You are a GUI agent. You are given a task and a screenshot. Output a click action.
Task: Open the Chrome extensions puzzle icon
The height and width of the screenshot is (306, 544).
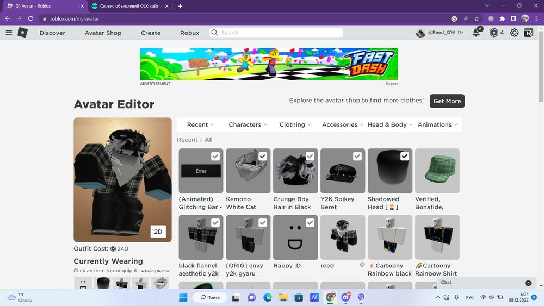tap(502, 18)
